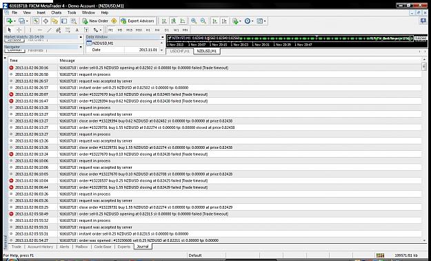
Task: Open the Help menu
Action: pyautogui.click(x=104, y=12)
